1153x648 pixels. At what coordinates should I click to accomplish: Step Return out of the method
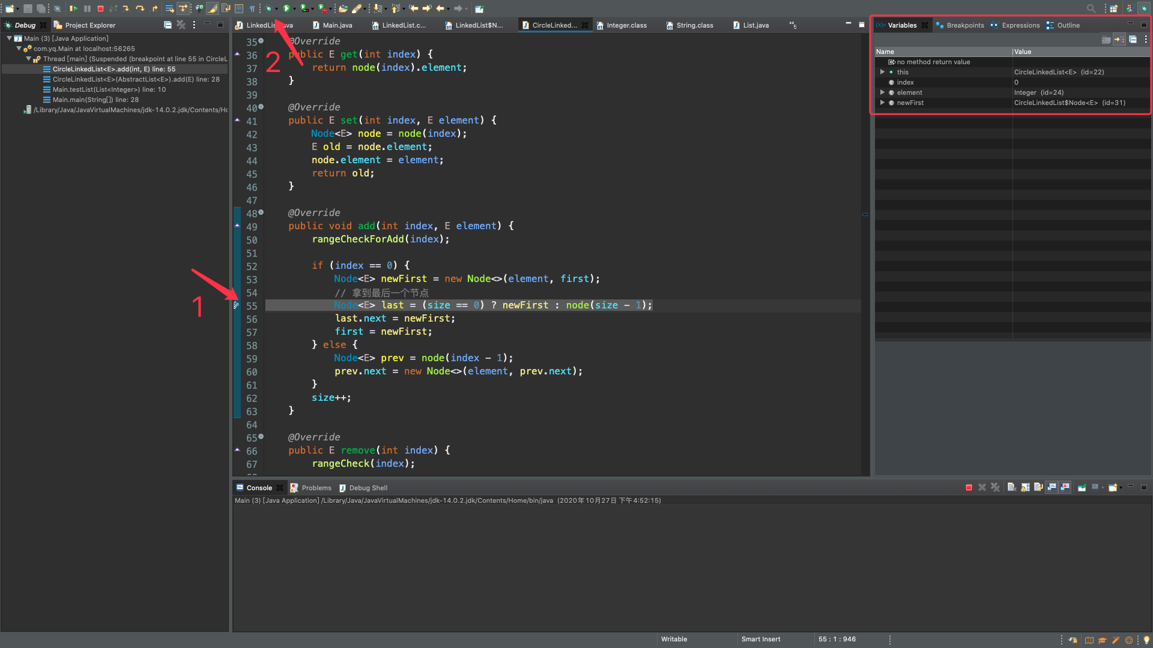pos(154,8)
